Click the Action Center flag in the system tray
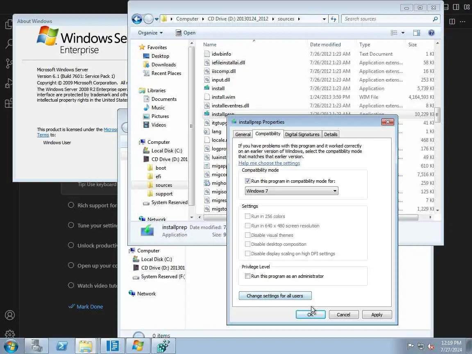This screenshot has height=354, width=472. click(410, 346)
